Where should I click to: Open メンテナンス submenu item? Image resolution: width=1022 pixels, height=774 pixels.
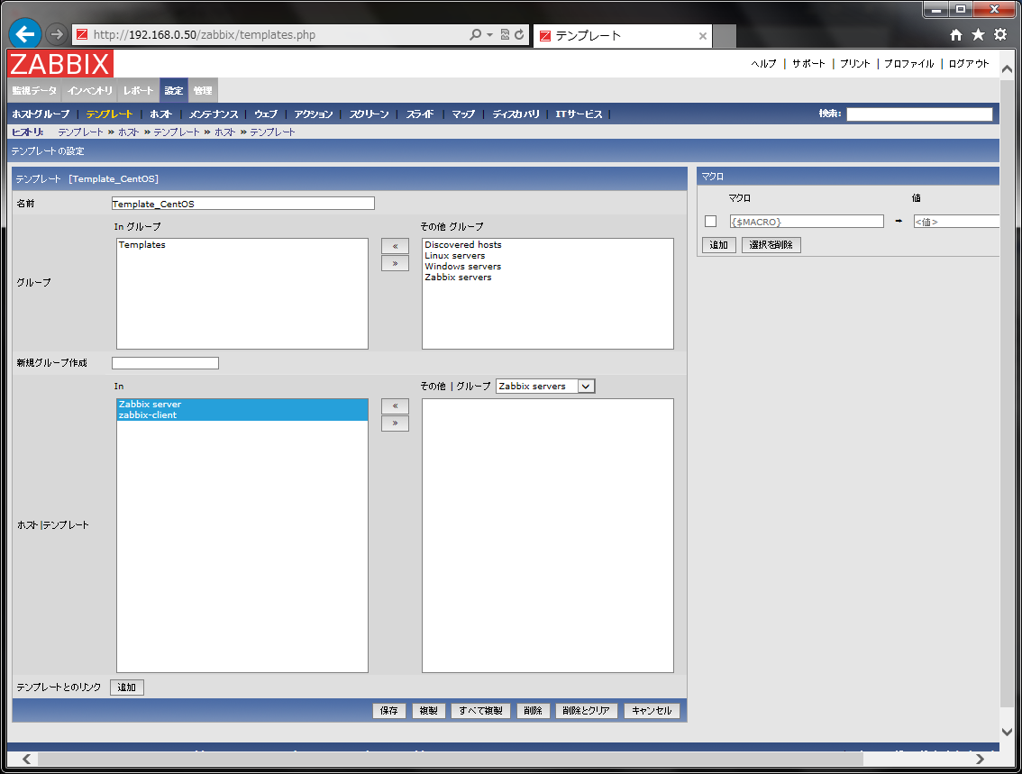tap(214, 114)
